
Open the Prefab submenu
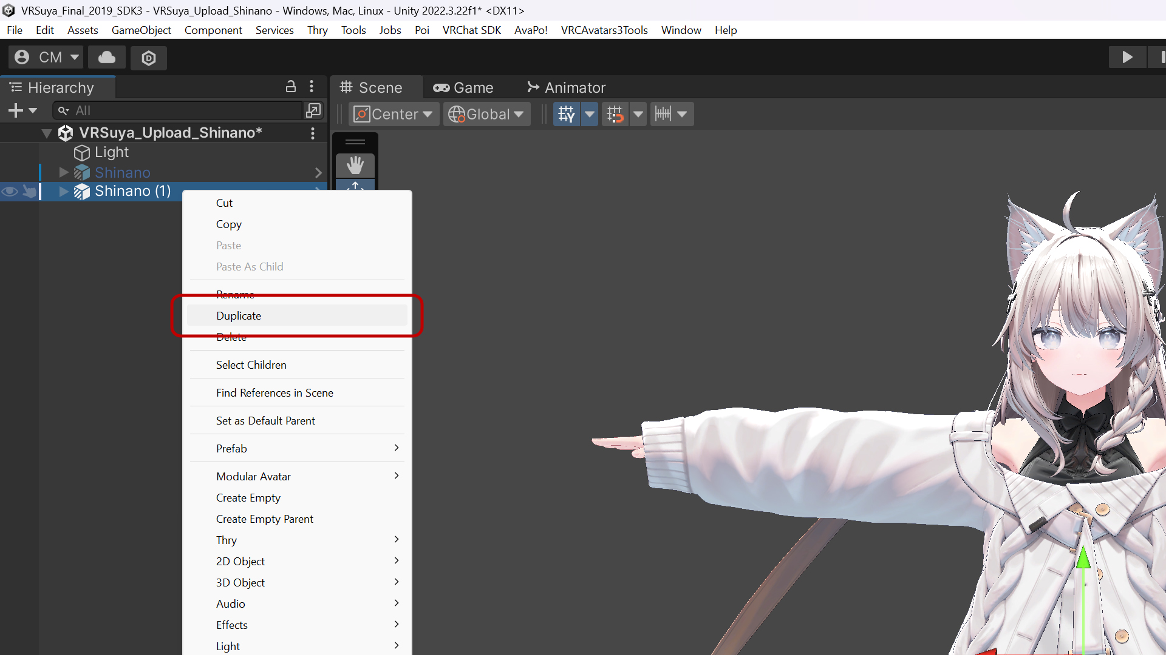tap(297, 449)
